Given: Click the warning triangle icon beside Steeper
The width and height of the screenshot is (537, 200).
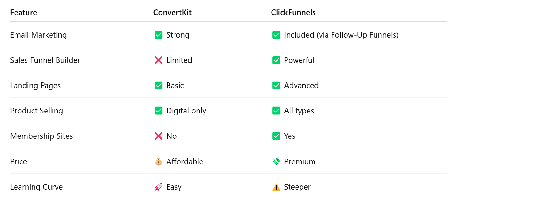Looking at the screenshot, I should click(277, 187).
